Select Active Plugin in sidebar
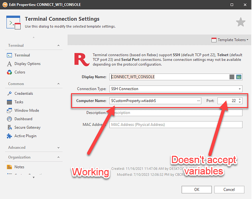This screenshot has height=199, width=252. click(25, 136)
